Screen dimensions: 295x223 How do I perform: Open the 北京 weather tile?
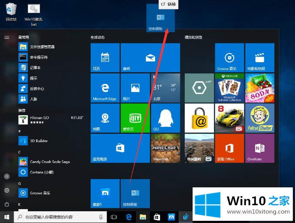coord(166,88)
